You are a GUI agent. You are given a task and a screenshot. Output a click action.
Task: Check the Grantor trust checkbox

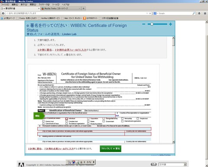(43, 121)
